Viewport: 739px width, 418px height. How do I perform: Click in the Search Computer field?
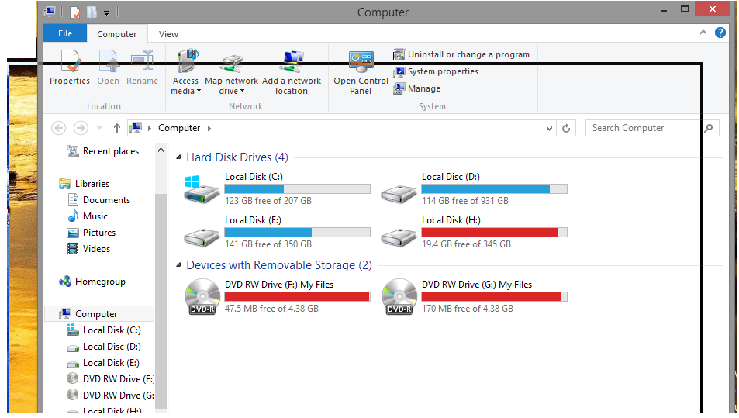click(x=644, y=128)
